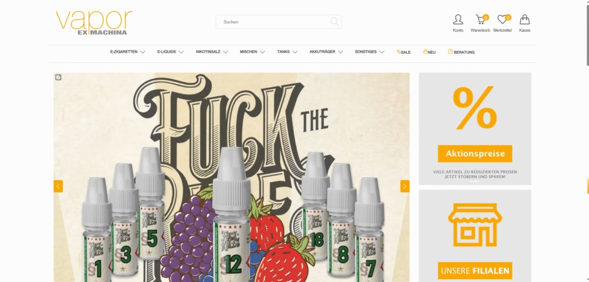
Task: Click the page vertical scrollbar
Action: click(587, 141)
